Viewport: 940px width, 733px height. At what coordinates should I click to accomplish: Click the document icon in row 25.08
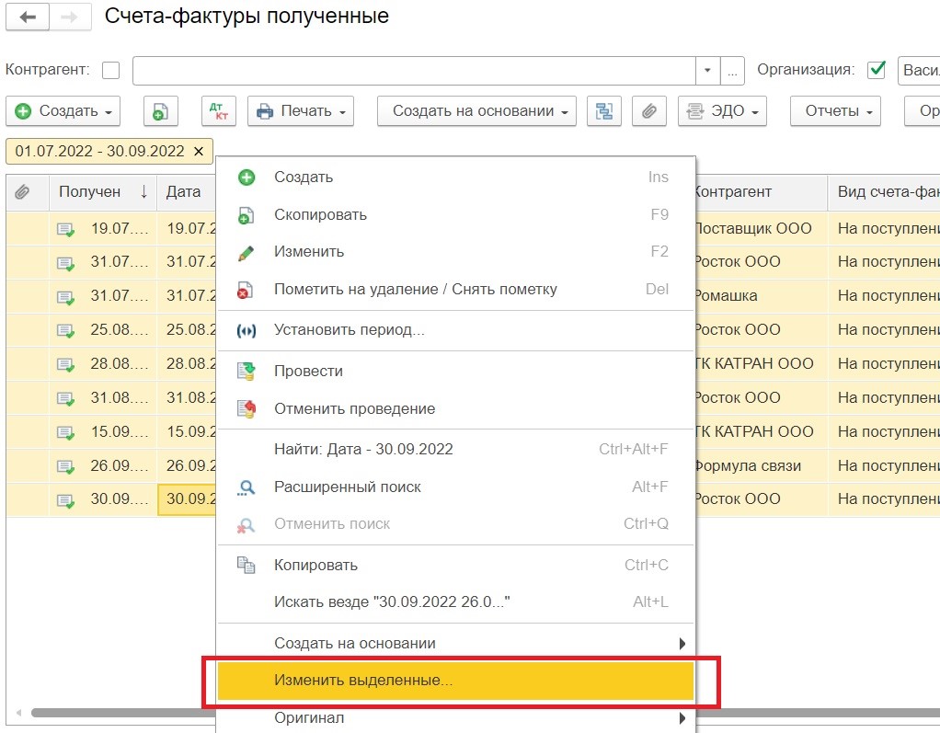65,330
